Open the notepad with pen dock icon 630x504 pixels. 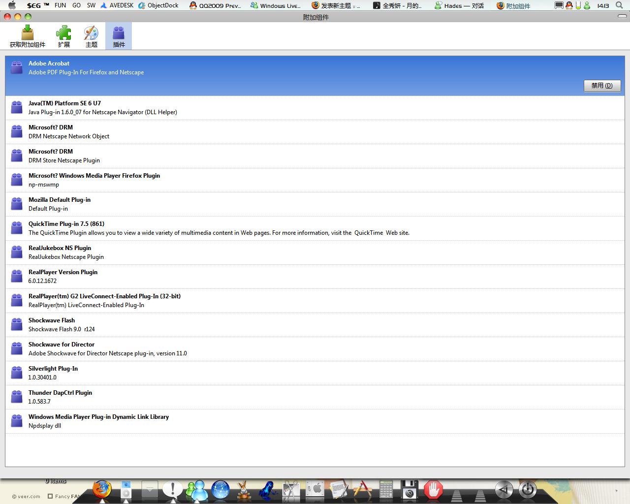(339, 490)
